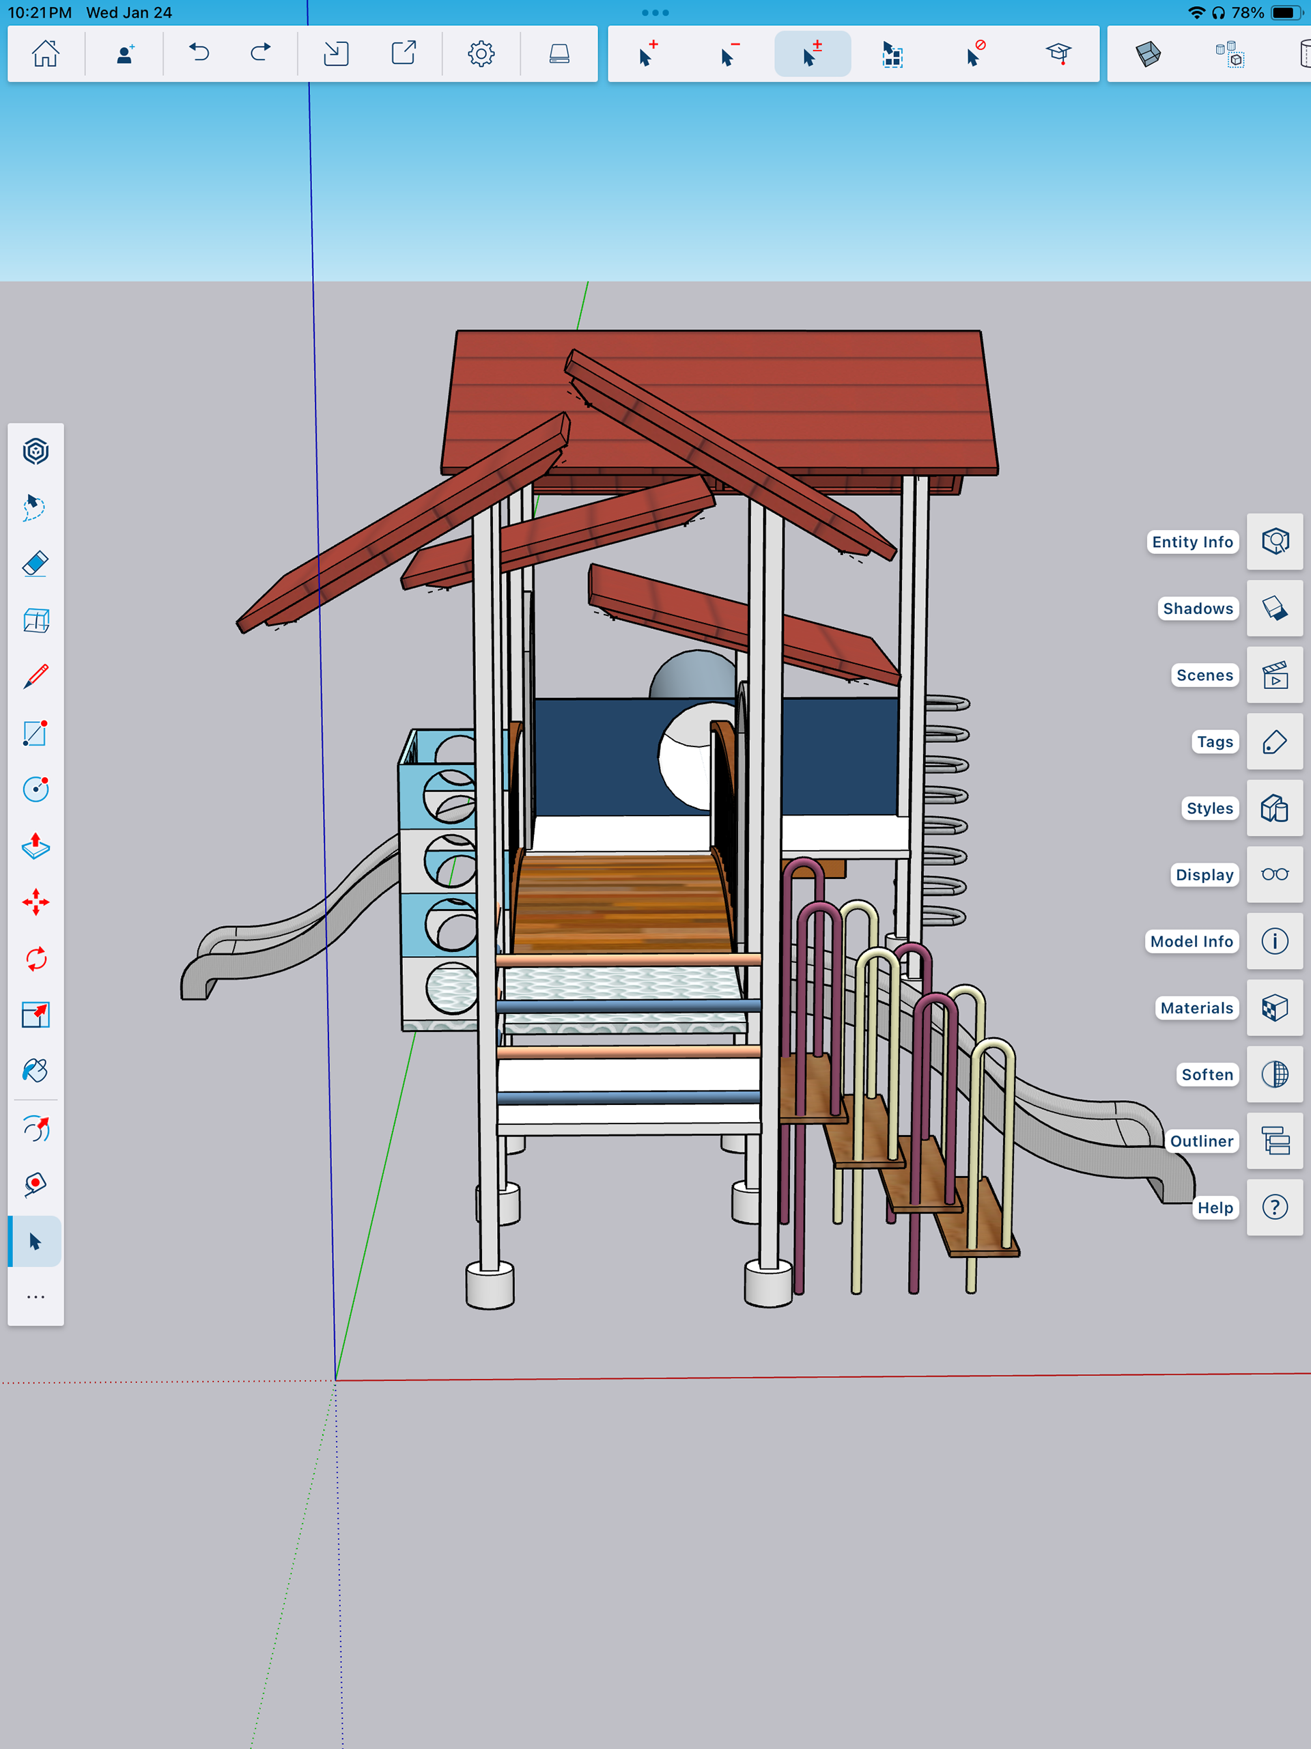The image size is (1311, 1749).
Task: Expand the Tags panel
Action: click(x=1274, y=742)
